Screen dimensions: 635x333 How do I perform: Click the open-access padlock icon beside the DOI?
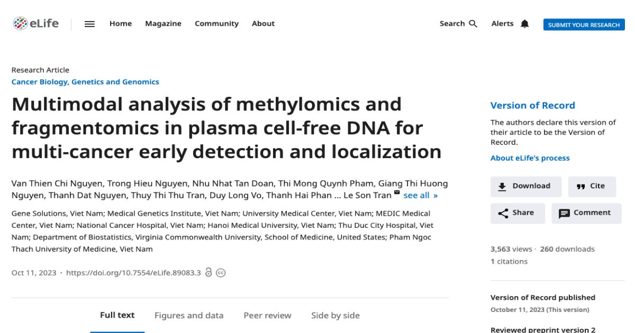tap(209, 273)
